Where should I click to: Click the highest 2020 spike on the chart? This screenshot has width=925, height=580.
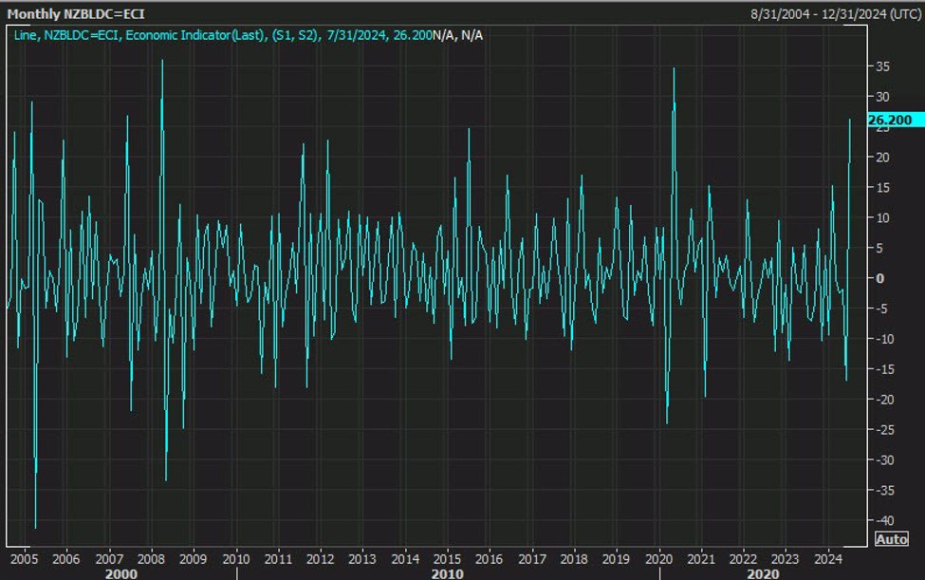675,67
